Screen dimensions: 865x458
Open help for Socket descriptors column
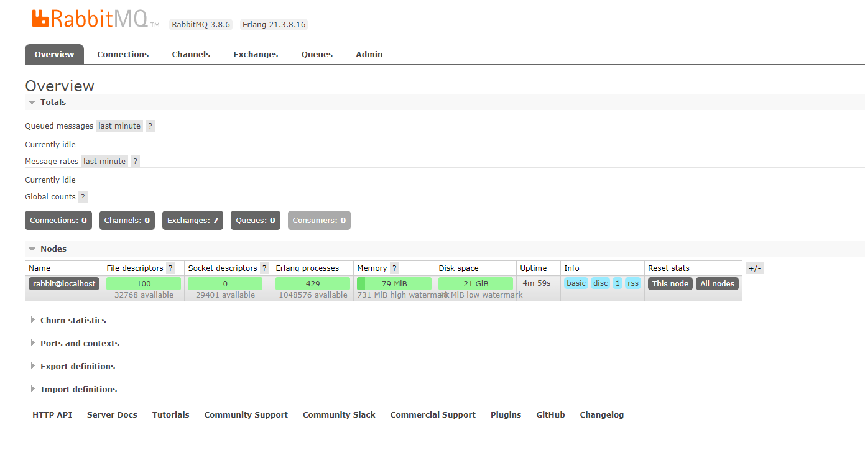pos(264,268)
